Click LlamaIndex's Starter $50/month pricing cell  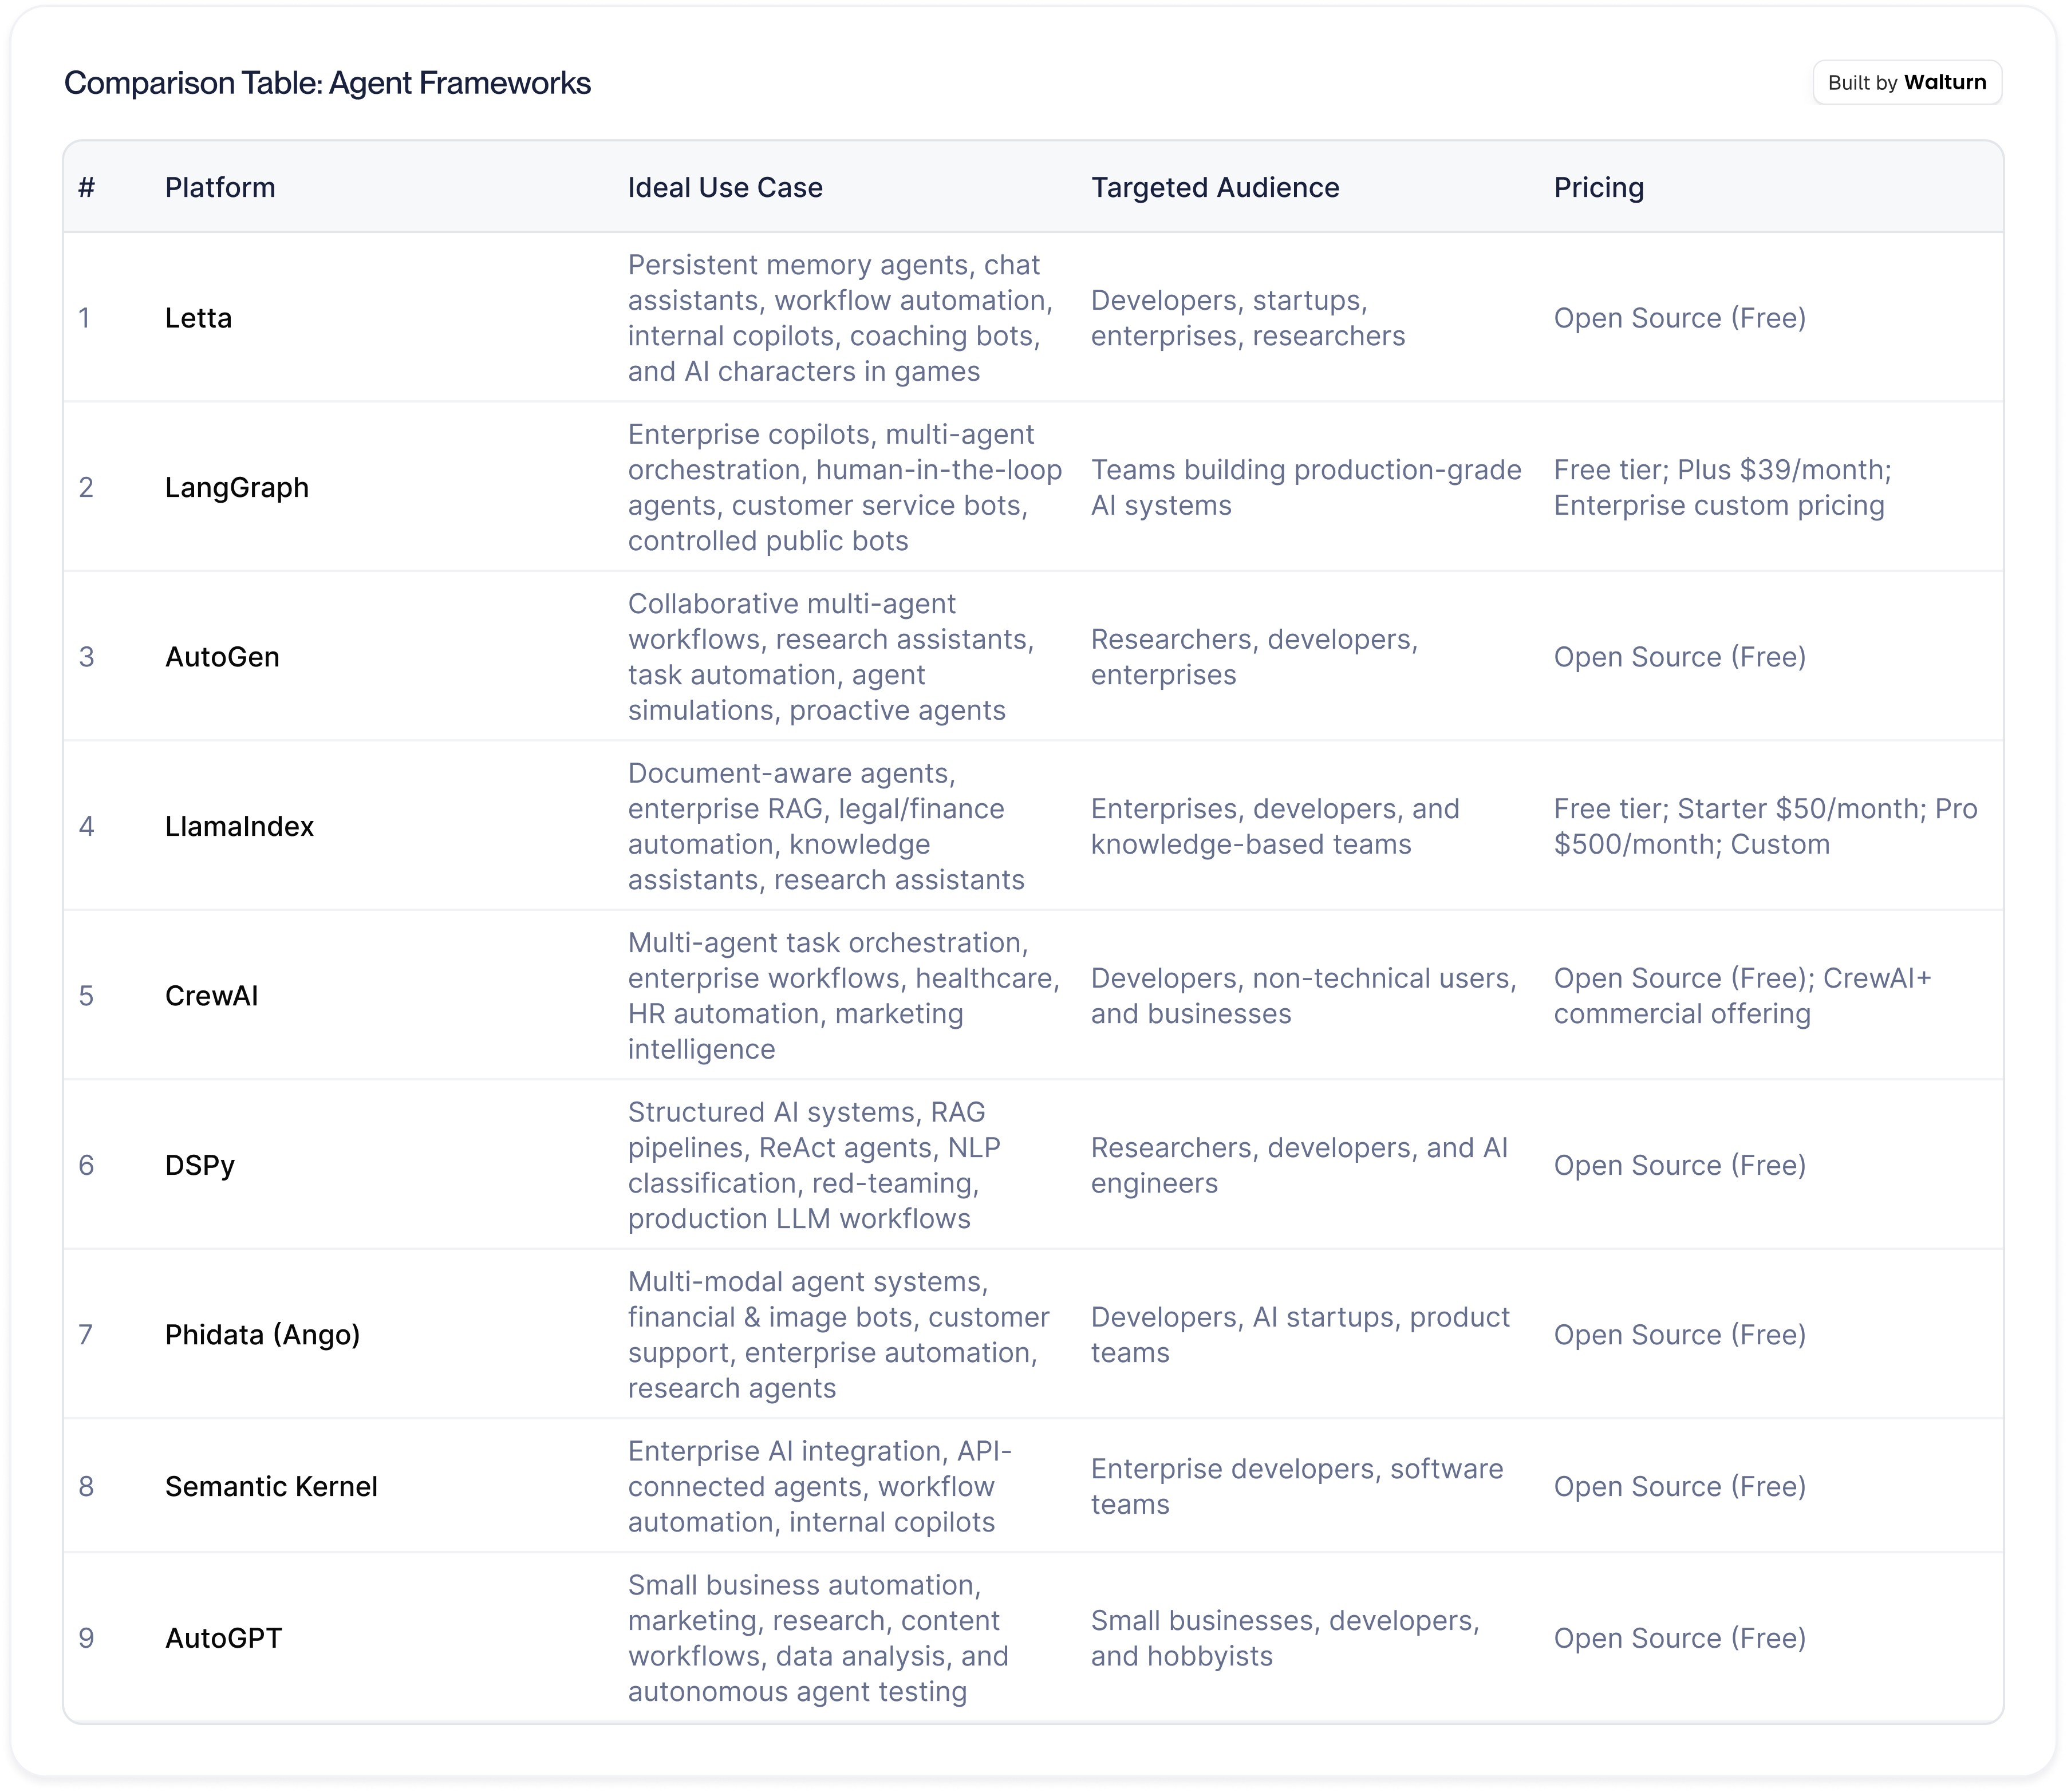1765,826
